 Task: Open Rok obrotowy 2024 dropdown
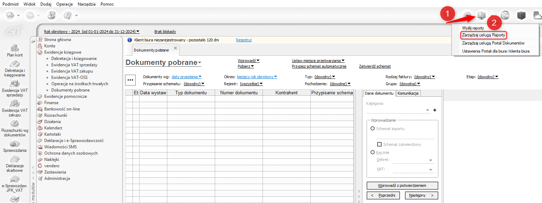click(x=91, y=32)
